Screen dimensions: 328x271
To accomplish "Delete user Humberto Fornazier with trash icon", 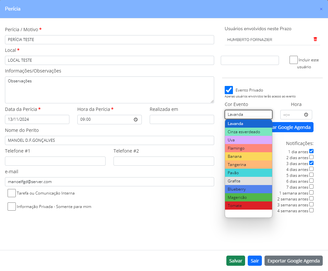I will coord(315,39).
